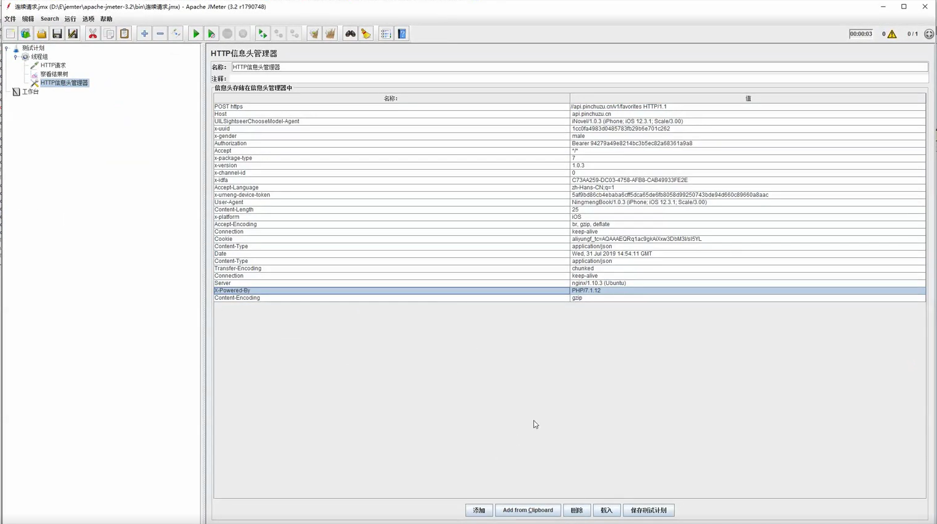Click the 名称 input field
The image size is (937, 524).
(579, 67)
